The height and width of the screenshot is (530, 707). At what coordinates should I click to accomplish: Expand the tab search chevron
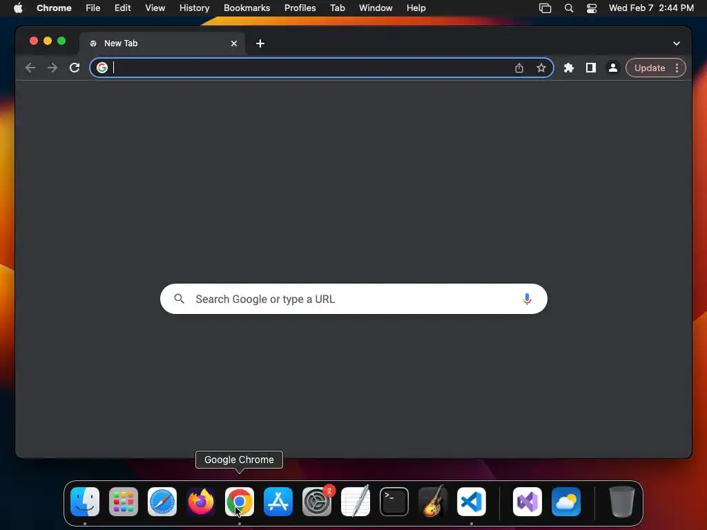(x=677, y=43)
